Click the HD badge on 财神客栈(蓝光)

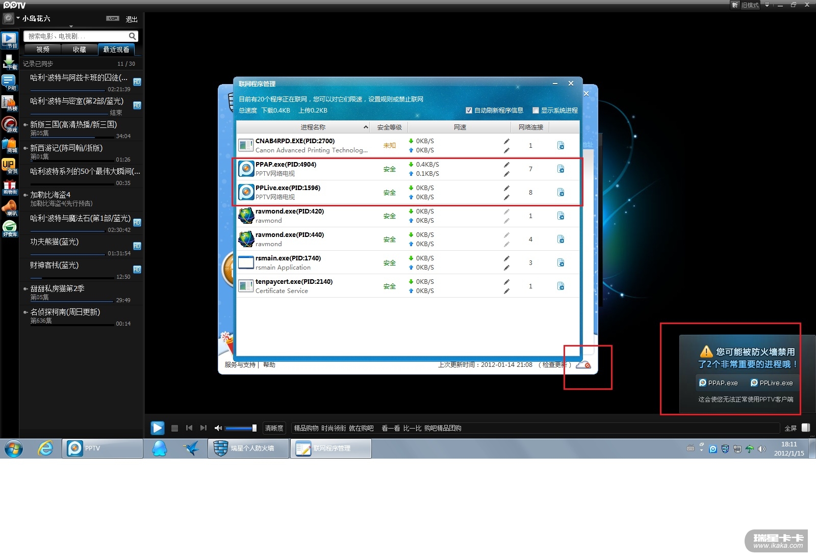(x=137, y=270)
